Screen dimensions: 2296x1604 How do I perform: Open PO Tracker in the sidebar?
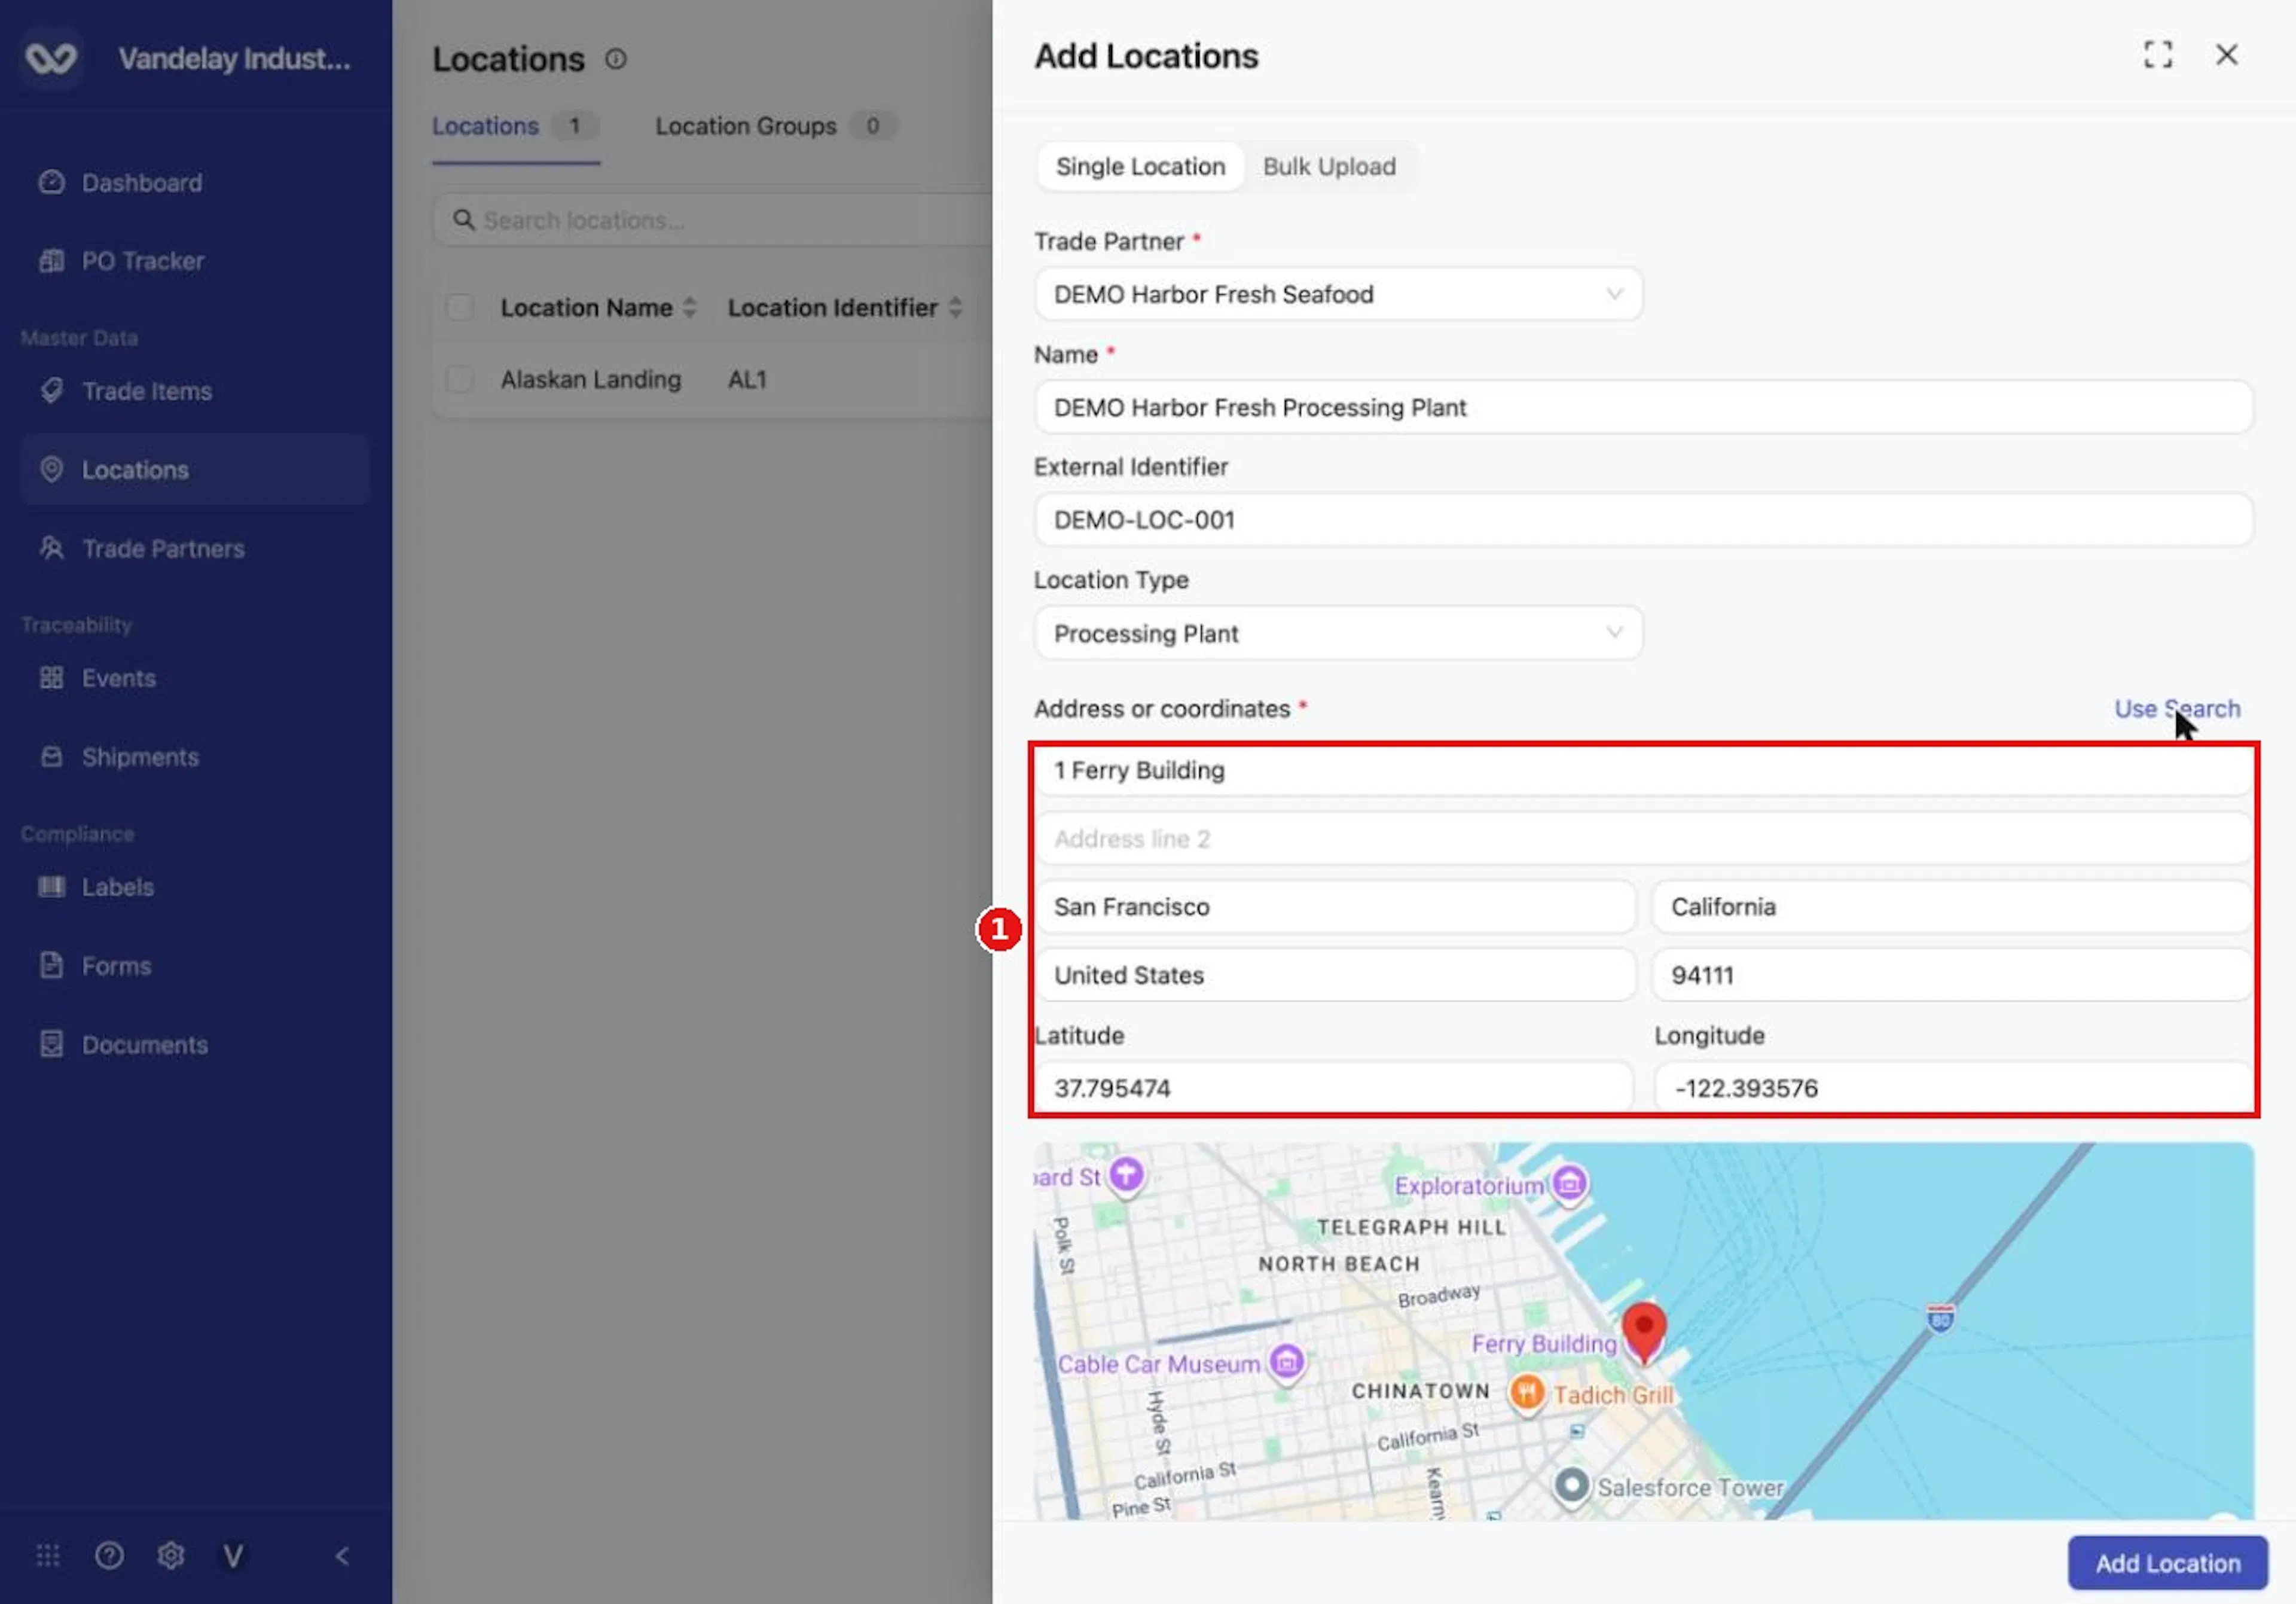coord(142,262)
